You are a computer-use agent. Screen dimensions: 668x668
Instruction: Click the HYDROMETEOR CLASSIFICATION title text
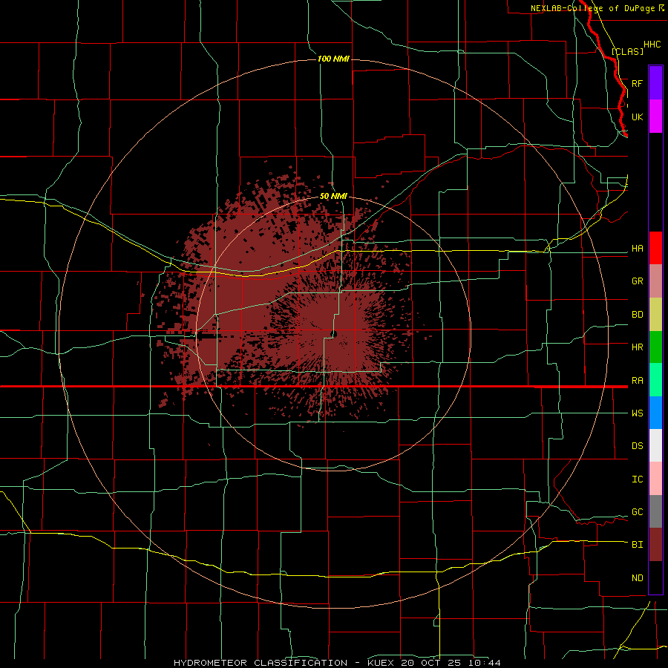pyautogui.click(x=261, y=663)
